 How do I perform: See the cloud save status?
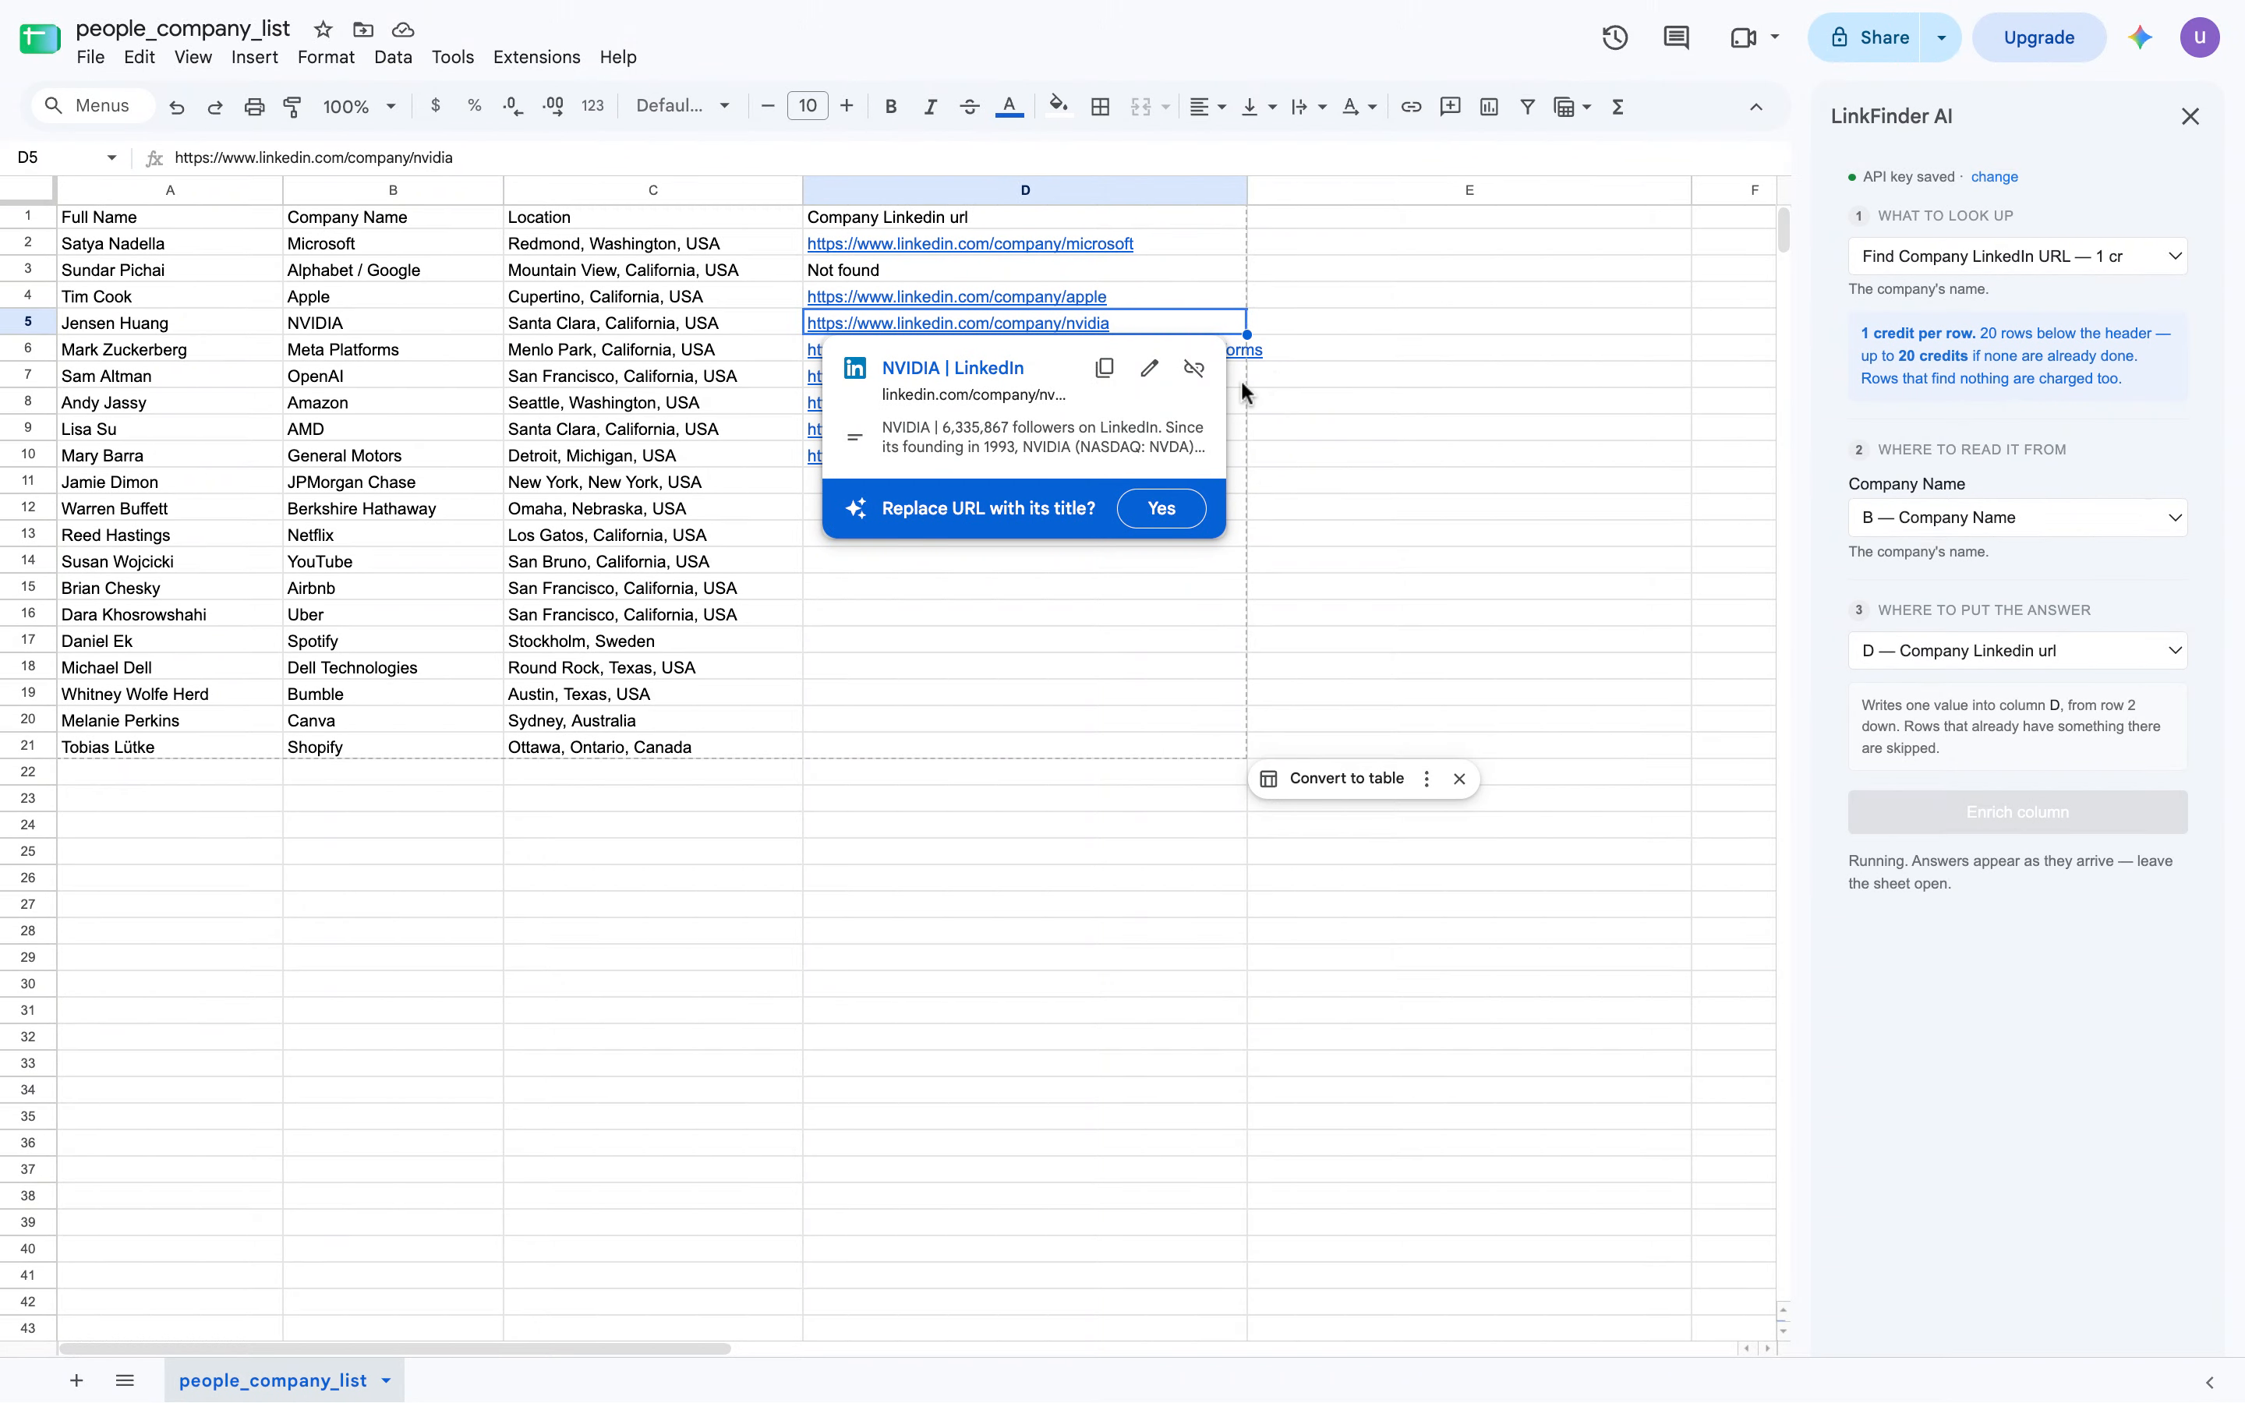[x=402, y=30]
